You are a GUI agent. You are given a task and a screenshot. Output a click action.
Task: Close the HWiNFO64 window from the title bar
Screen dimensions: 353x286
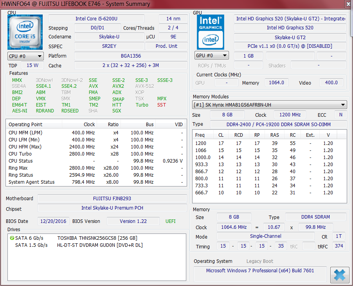click(348, 4)
